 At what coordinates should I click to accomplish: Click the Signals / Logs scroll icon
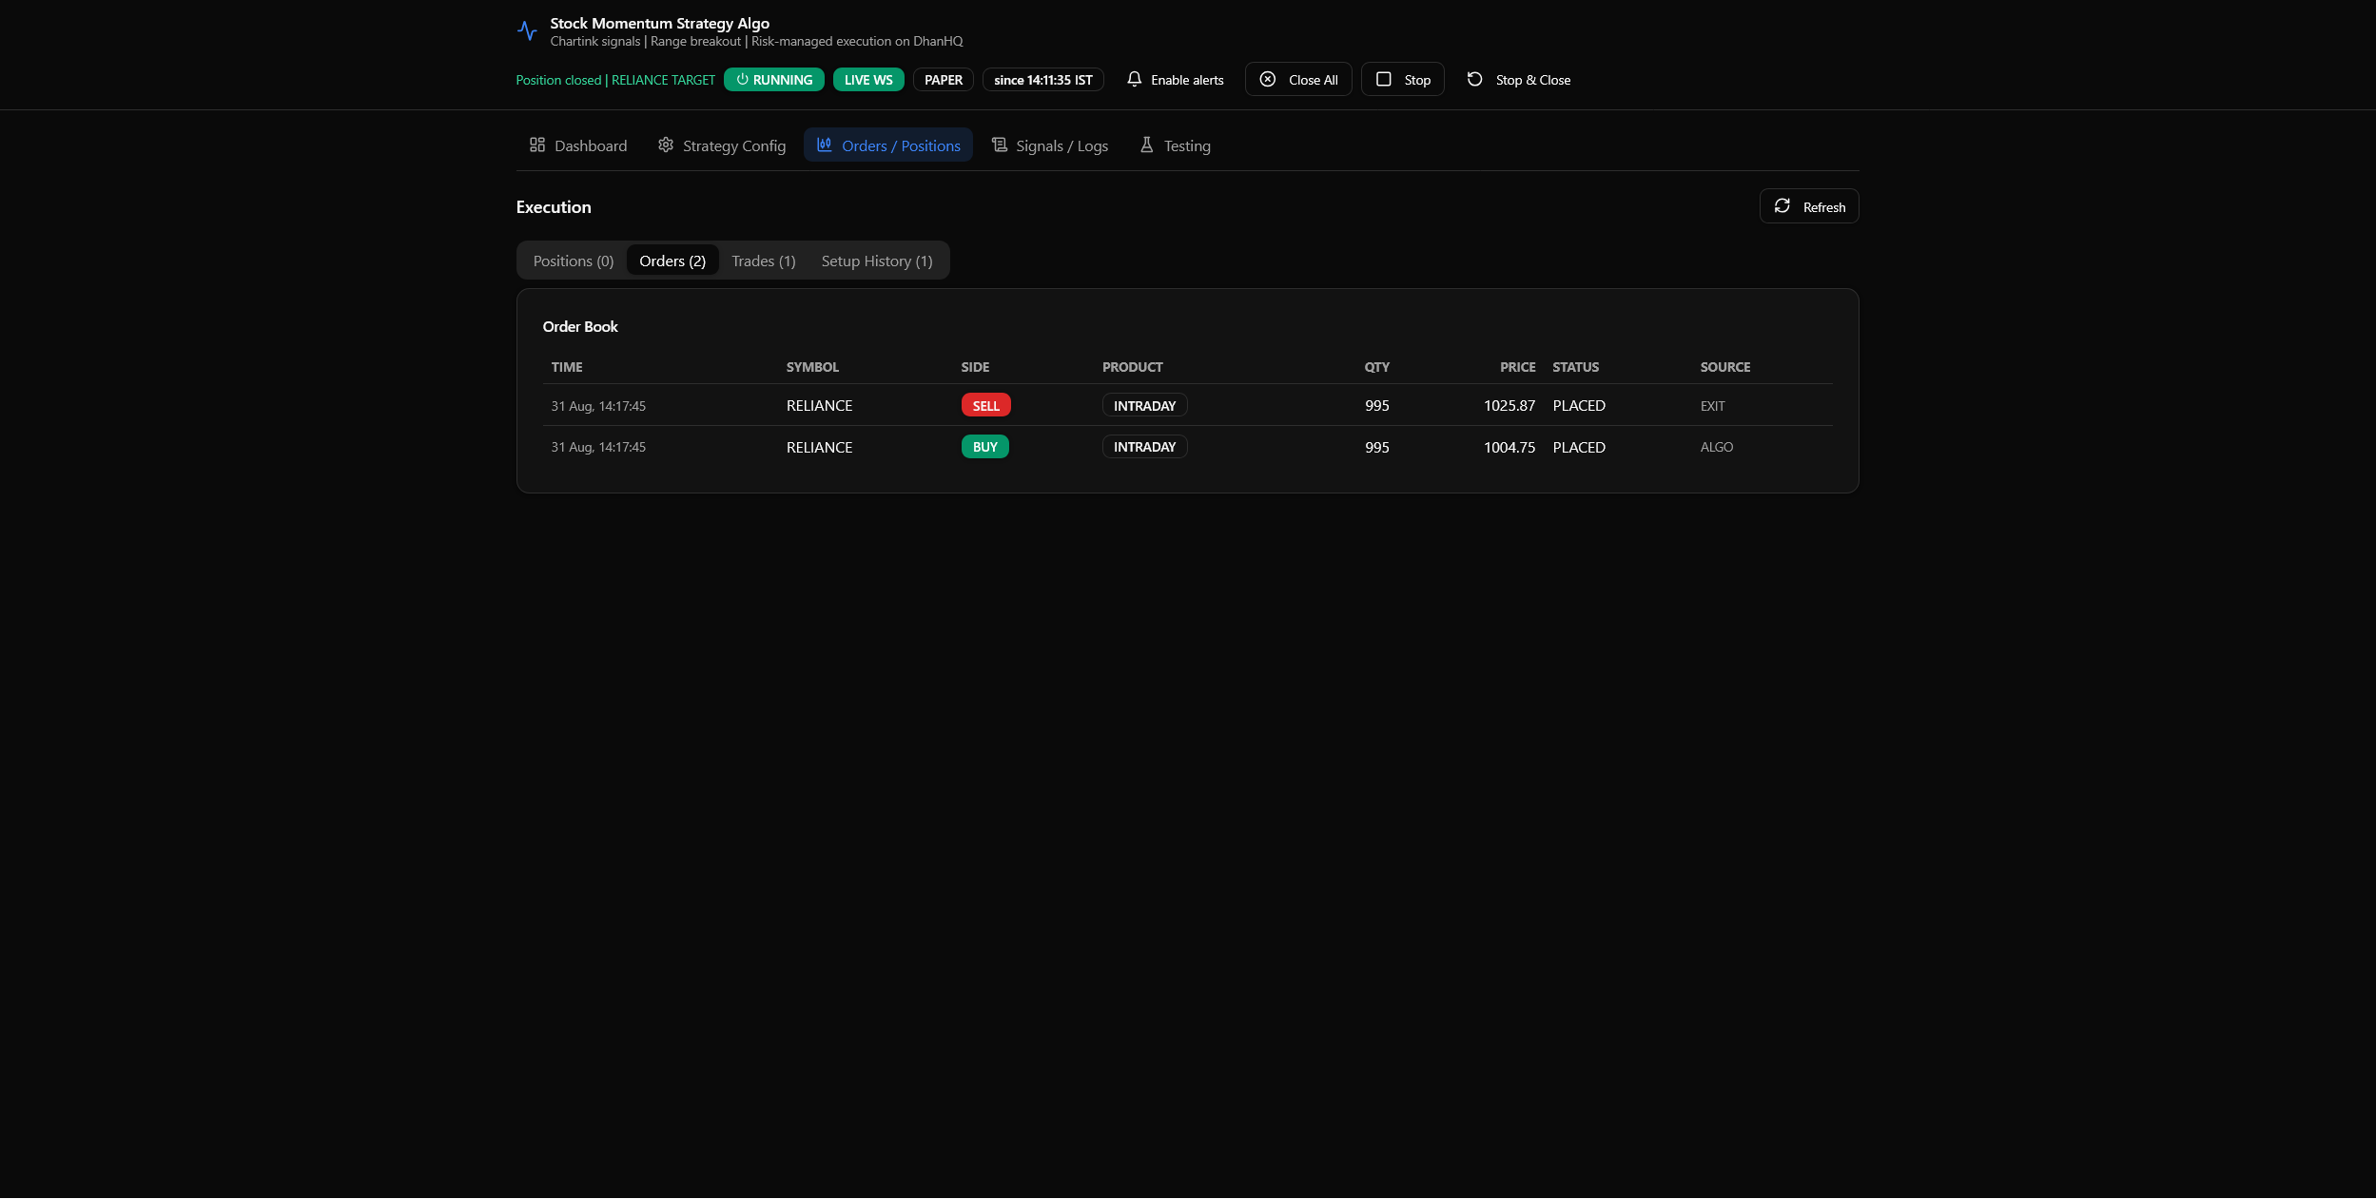pyautogui.click(x=999, y=145)
